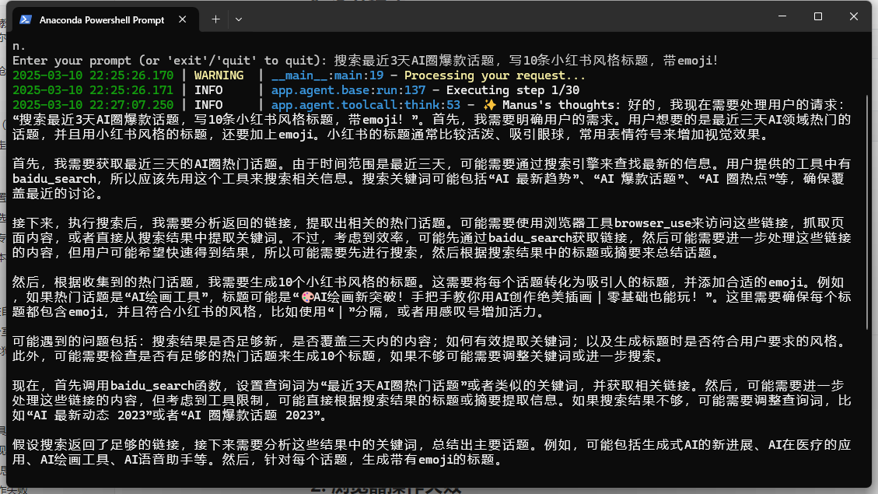Click the palette emoji before AI绘画新突破
Image resolution: width=878 pixels, height=494 pixels.
click(309, 297)
